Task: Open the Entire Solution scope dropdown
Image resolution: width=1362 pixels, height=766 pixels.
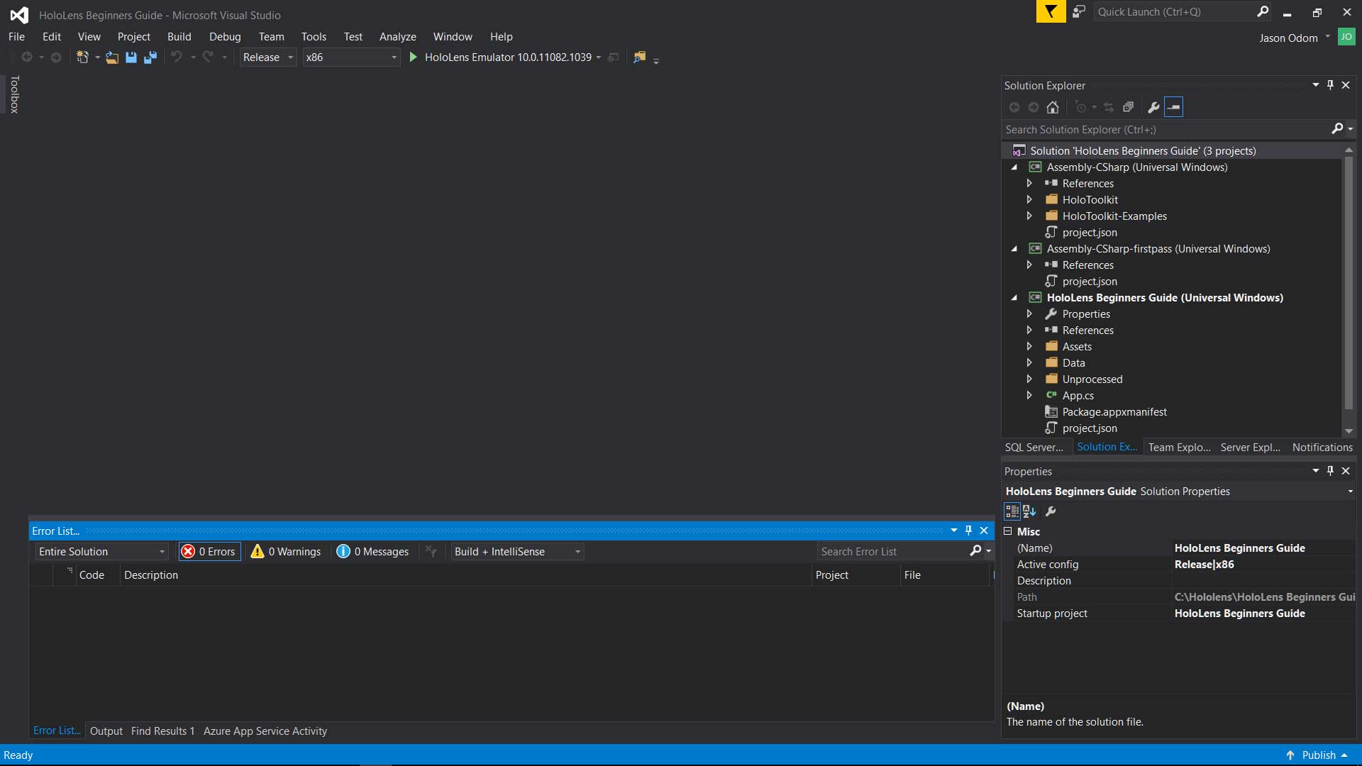Action: pyautogui.click(x=101, y=552)
